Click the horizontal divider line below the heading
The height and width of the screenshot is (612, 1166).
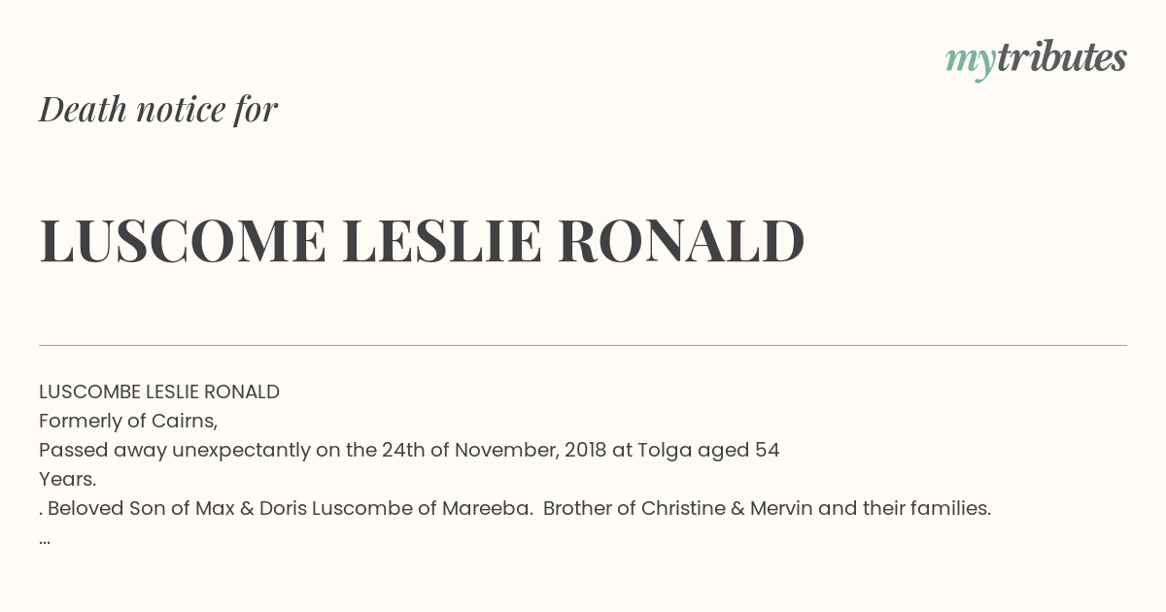pos(583,345)
